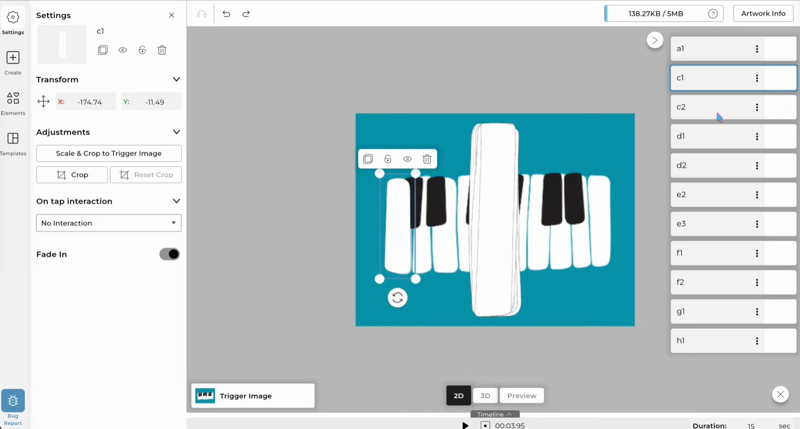Undo the last action

226,14
